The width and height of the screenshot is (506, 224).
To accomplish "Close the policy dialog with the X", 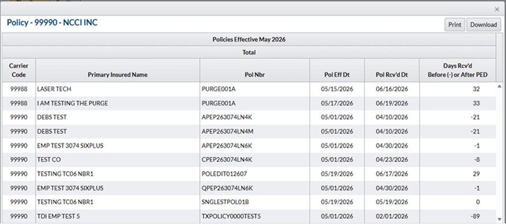I will pyautogui.click(x=497, y=9).
